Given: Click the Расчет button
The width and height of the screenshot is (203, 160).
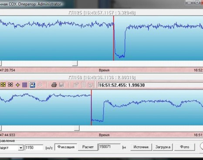Looking at the screenshot, I should tap(88, 147).
